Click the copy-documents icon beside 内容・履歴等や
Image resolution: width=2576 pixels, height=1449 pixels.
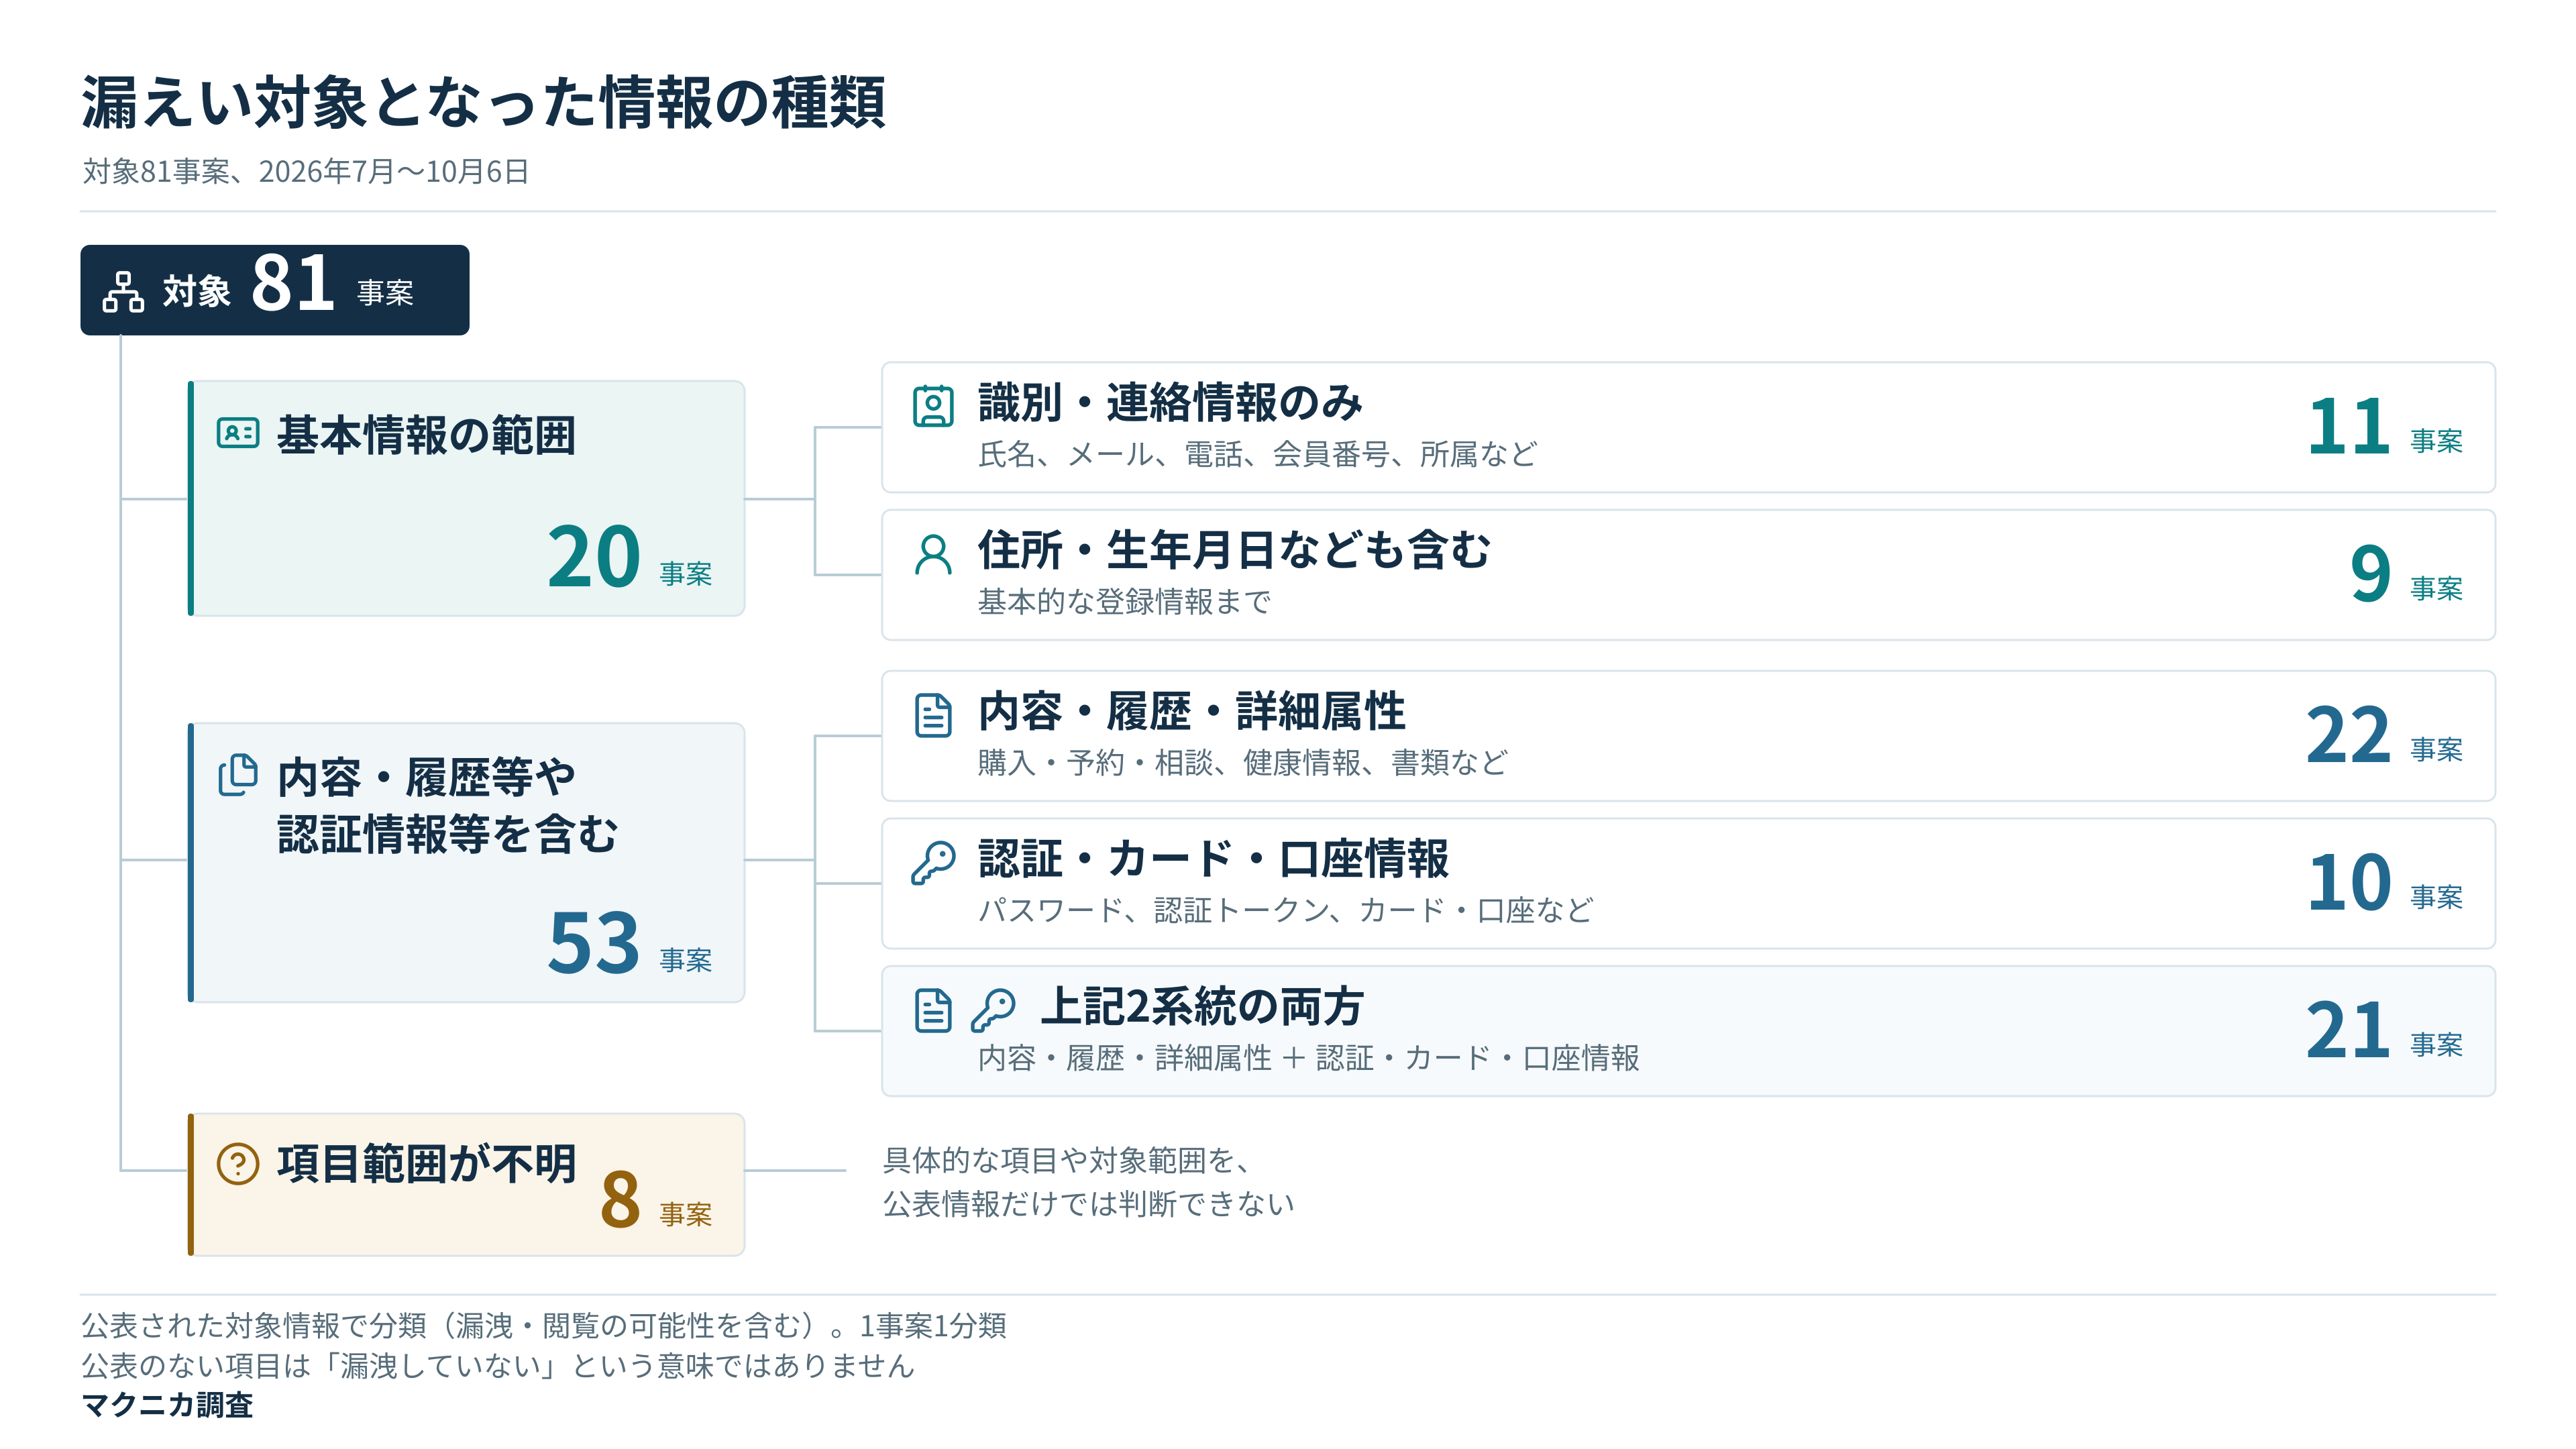point(238,775)
